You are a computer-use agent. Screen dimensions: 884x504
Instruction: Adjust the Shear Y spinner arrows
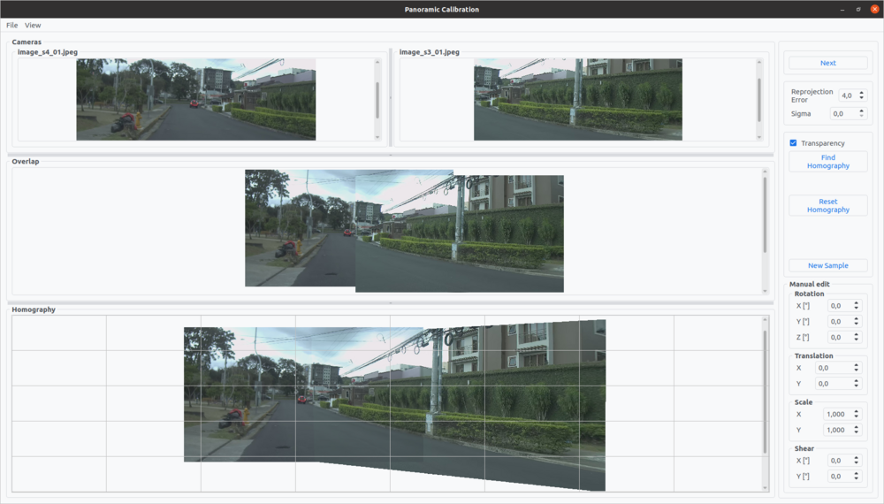click(x=857, y=477)
